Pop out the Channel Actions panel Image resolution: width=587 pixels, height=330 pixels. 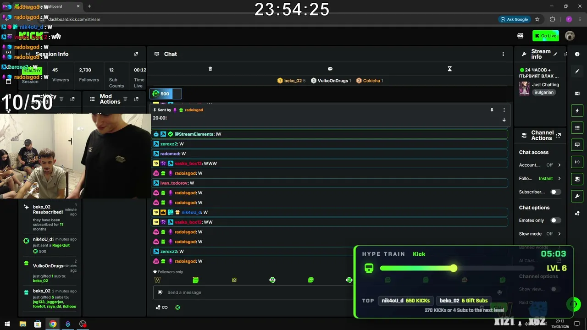[x=558, y=136]
